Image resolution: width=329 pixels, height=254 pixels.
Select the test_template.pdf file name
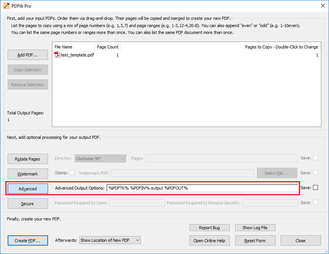pos(77,55)
